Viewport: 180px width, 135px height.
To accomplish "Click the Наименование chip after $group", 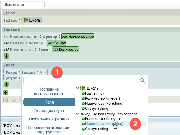I will (x=78, y=37).
